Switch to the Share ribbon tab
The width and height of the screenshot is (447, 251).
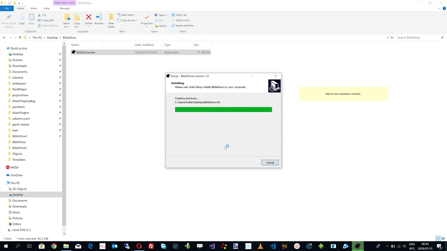(x=34, y=8)
